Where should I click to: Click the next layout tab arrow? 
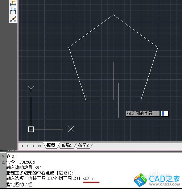[x=34, y=146]
